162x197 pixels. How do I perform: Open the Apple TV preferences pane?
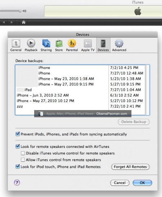[88, 45]
